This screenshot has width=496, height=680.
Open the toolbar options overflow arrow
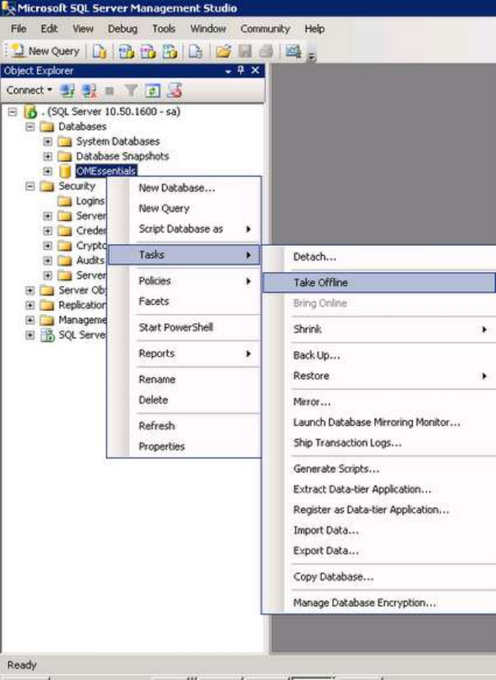pos(311,55)
